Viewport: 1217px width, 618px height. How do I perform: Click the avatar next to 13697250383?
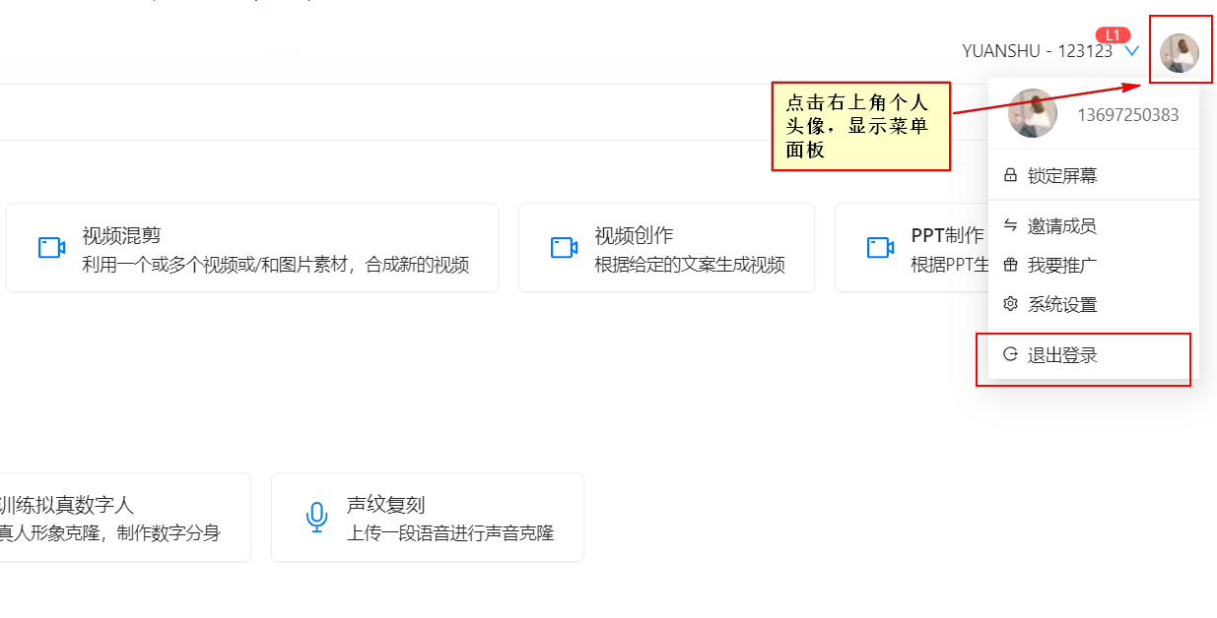tap(1032, 111)
